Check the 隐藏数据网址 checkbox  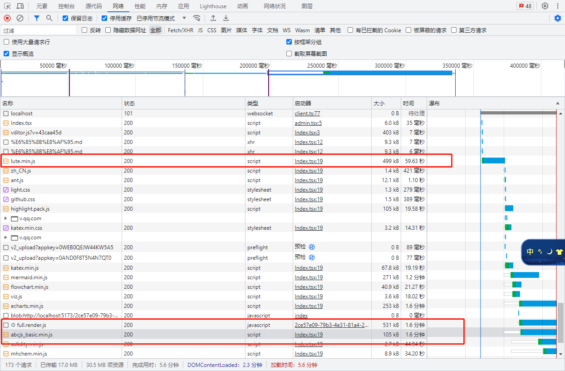coord(108,30)
